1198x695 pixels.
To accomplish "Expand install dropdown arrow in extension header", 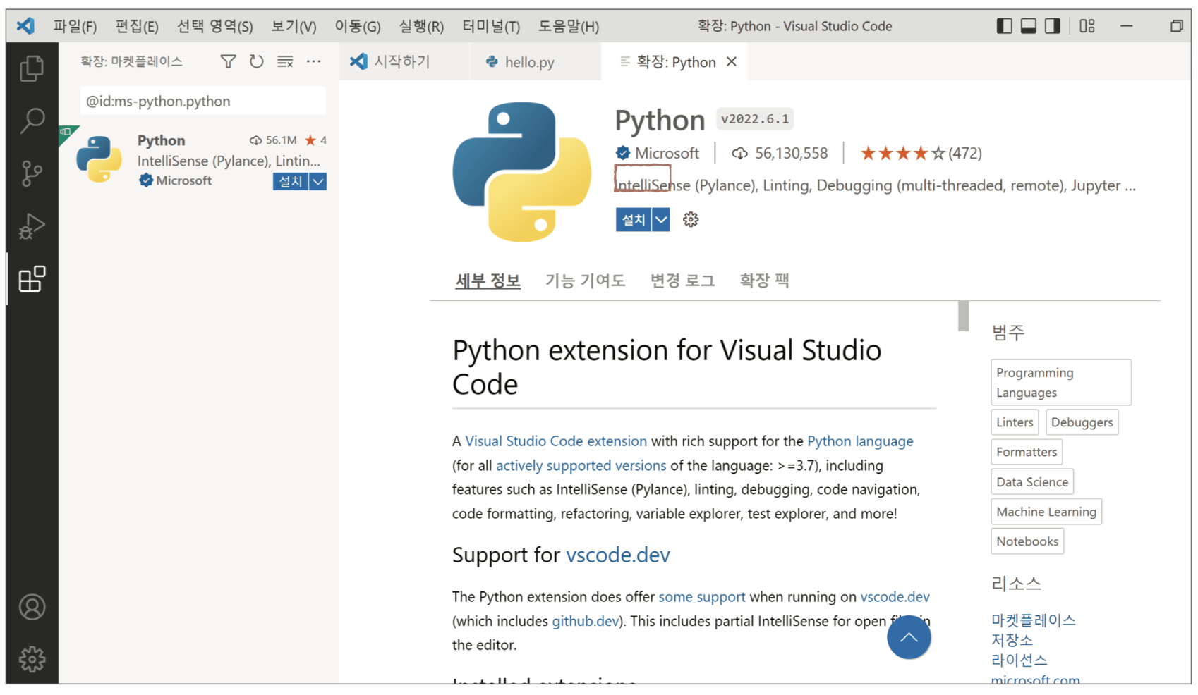I will coord(661,220).
